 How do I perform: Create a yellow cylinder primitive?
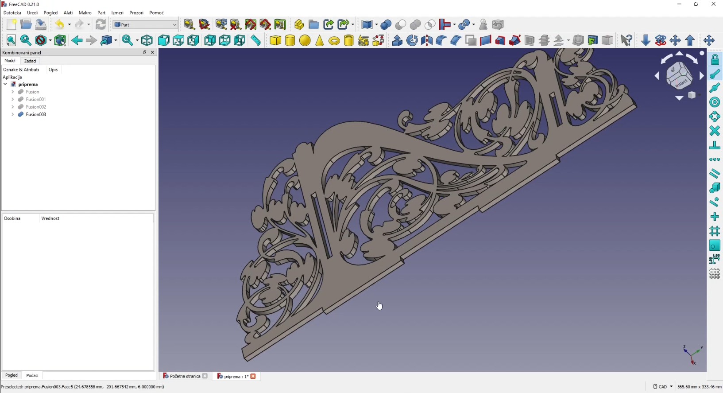point(290,40)
